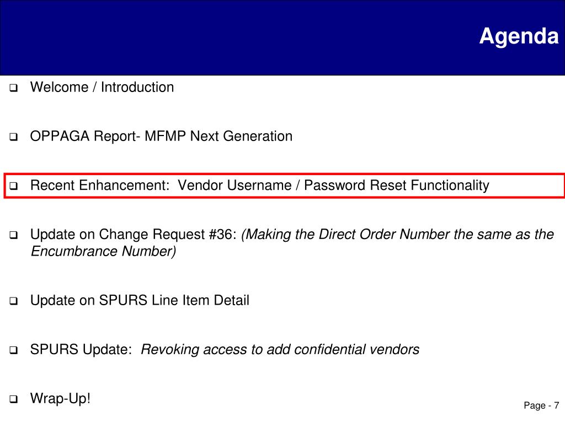Click 'Update on Change Request #36' text

click(x=134, y=234)
